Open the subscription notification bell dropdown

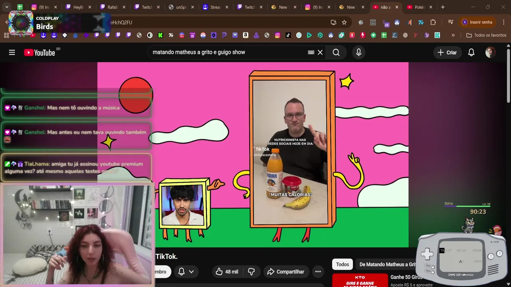(186, 271)
